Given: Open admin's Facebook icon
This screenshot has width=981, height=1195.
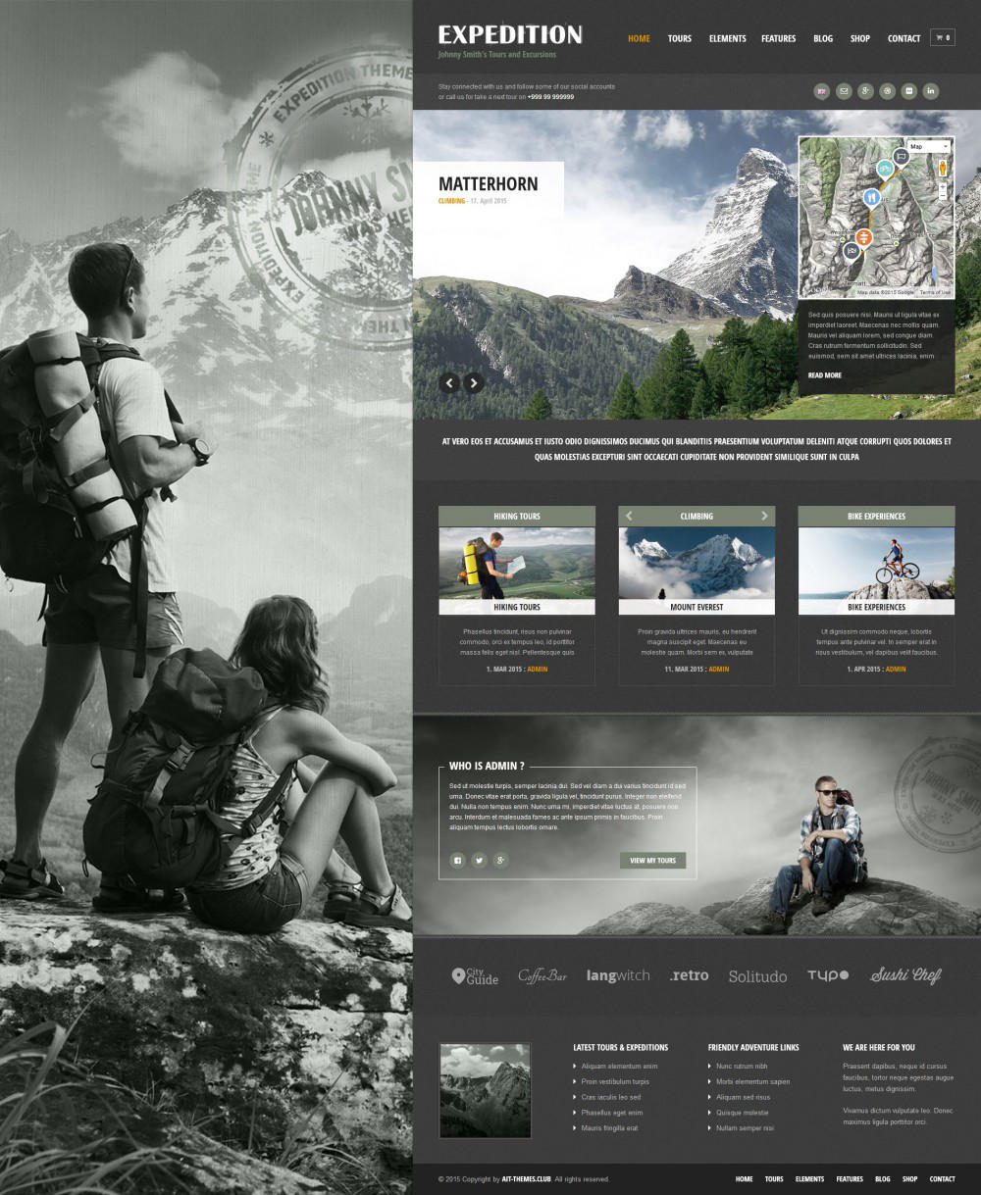Looking at the screenshot, I should (457, 860).
